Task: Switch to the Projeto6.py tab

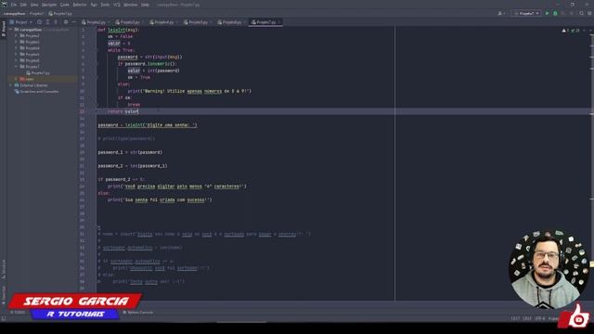Action: pos(231,22)
